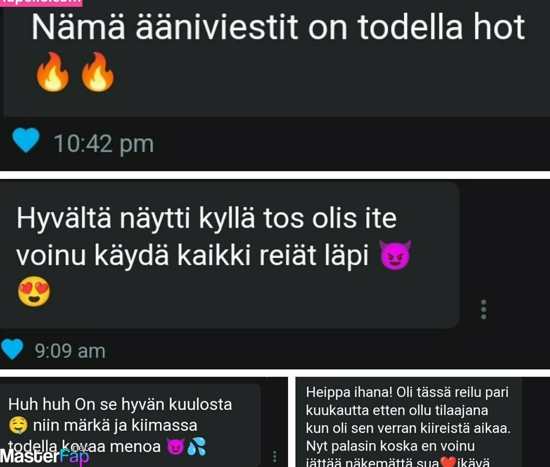
Task: Select the 'Huh huh On se' message bubble
Action: pos(130,425)
